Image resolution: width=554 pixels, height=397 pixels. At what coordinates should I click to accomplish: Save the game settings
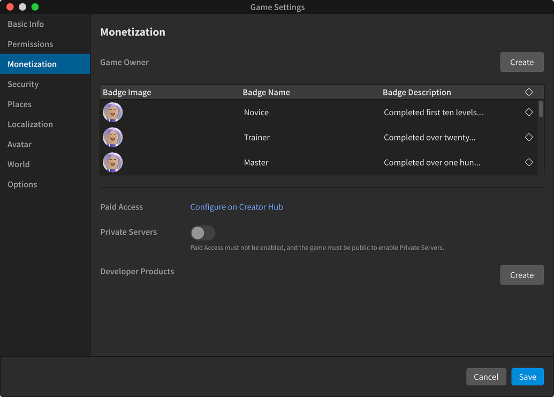click(x=527, y=377)
